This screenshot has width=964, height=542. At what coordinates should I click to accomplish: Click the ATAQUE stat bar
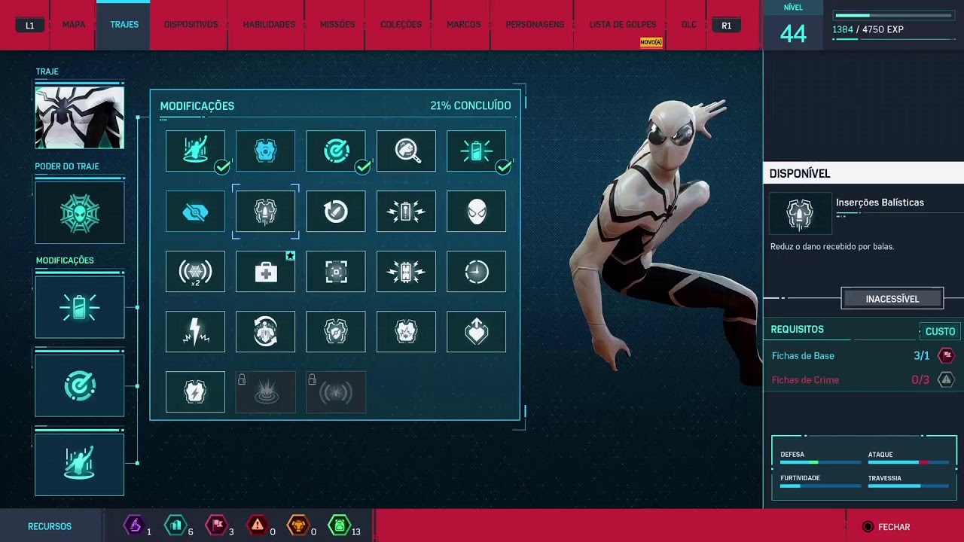[908, 462]
